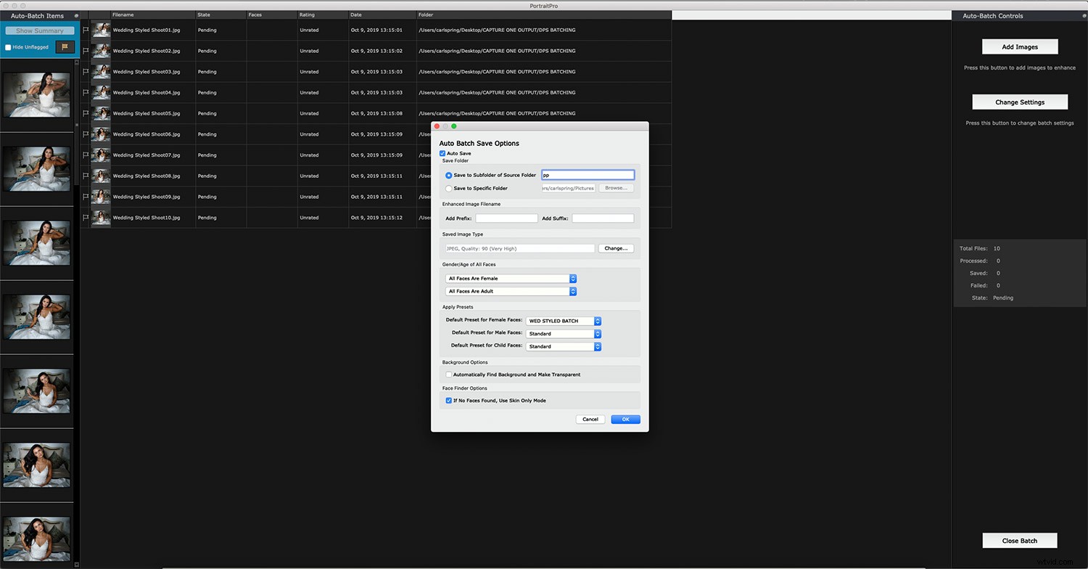Toggle flag on Wedding Styled Shoot05.jpg
This screenshot has width=1088, height=569.
pyautogui.click(x=86, y=113)
